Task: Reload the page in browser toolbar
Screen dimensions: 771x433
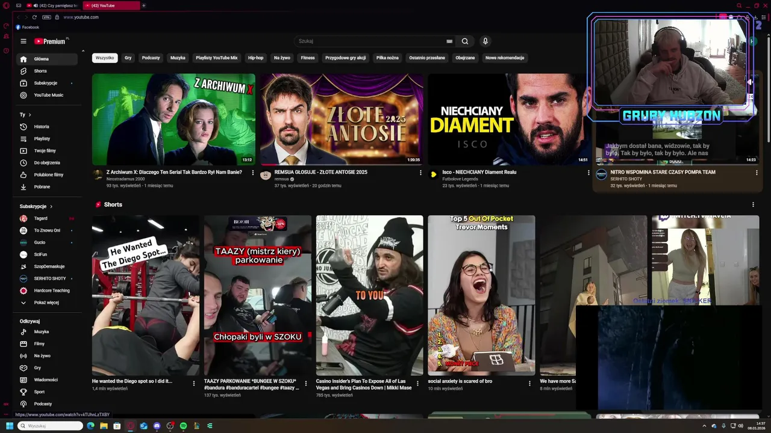Action: coord(34,17)
